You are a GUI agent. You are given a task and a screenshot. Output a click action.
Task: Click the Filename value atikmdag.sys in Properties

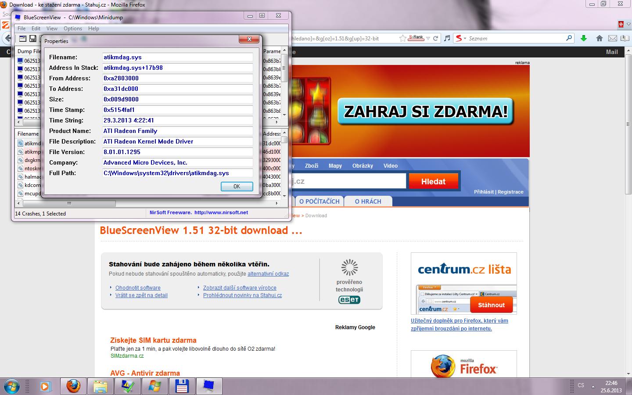(178, 57)
